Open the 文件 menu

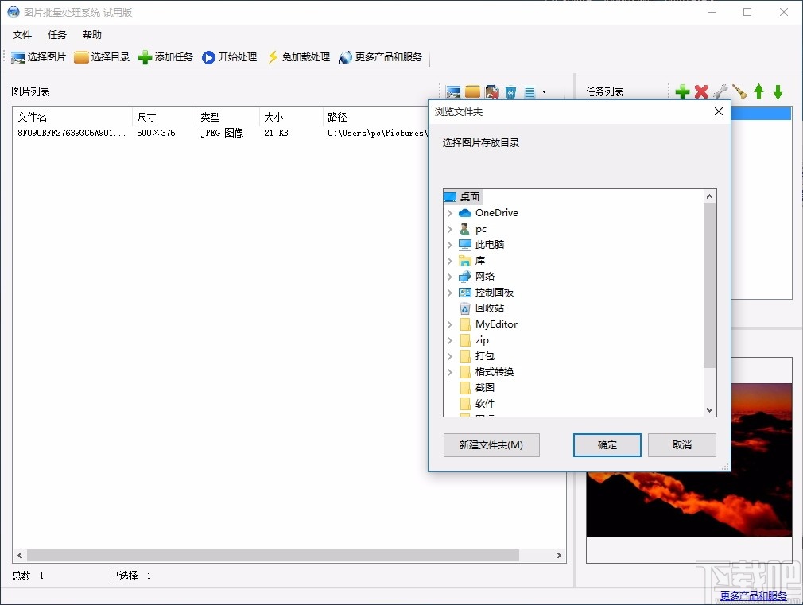point(22,34)
